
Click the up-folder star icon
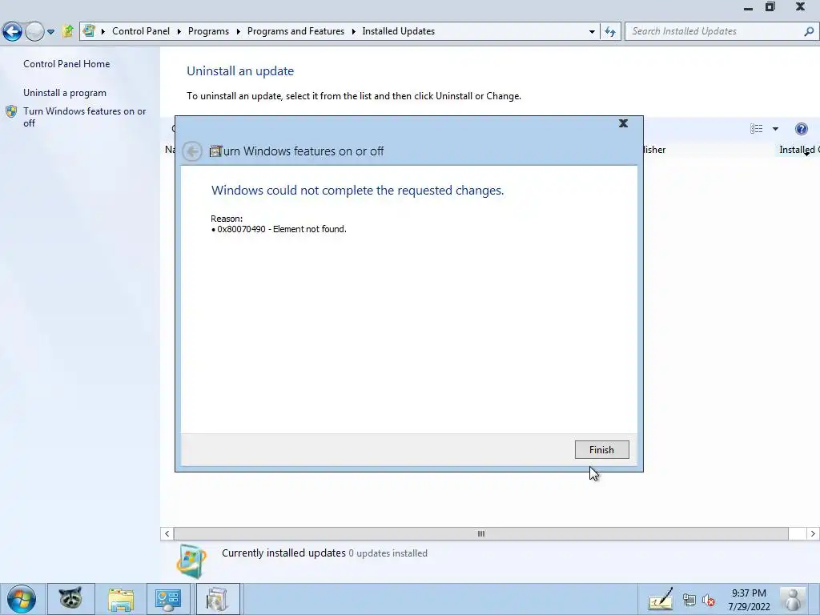[x=67, y=31]
